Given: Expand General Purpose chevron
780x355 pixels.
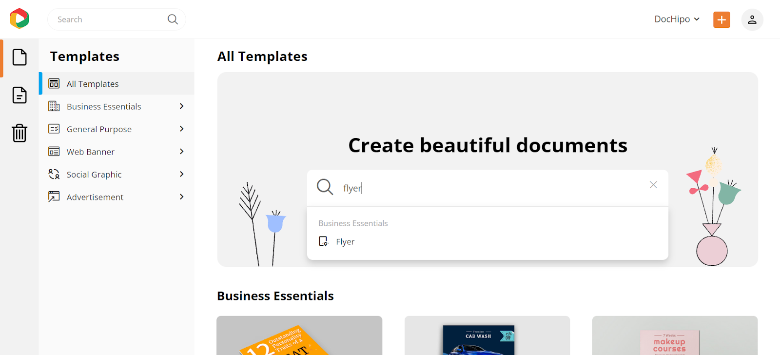Looking at the screenshot, I should tap(181, 129).
